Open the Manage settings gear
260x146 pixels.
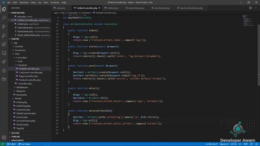[x=4, y=137]
